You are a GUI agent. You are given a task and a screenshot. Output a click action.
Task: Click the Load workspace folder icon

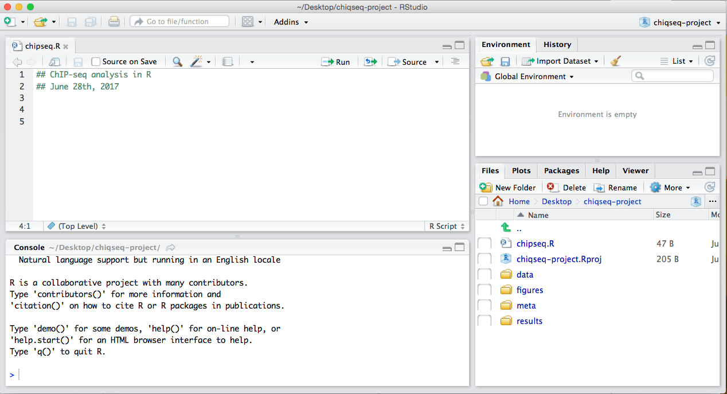point(487,61)
